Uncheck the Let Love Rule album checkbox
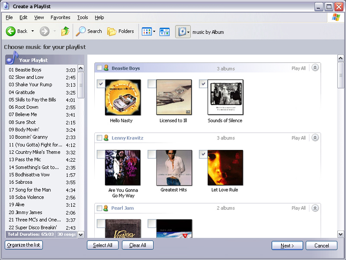 (x=203, y=154)
